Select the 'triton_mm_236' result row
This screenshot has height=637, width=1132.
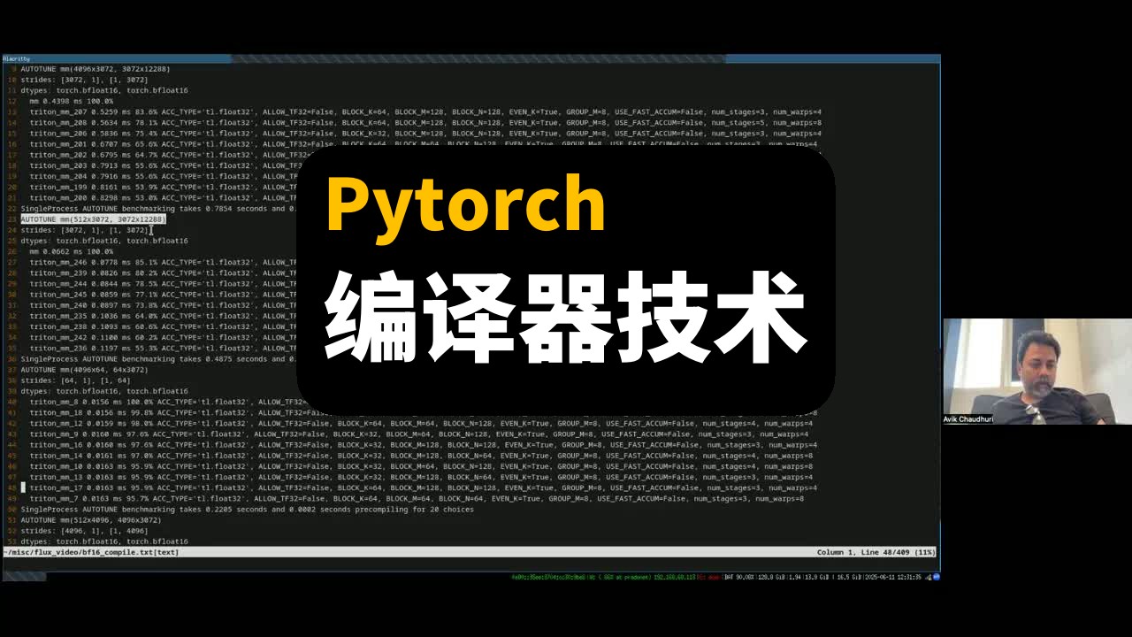click(x=164, y=348)
